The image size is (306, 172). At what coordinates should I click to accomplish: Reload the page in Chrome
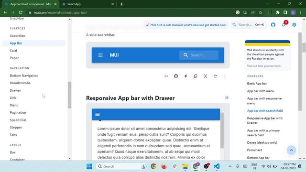[x=21, y=12]
